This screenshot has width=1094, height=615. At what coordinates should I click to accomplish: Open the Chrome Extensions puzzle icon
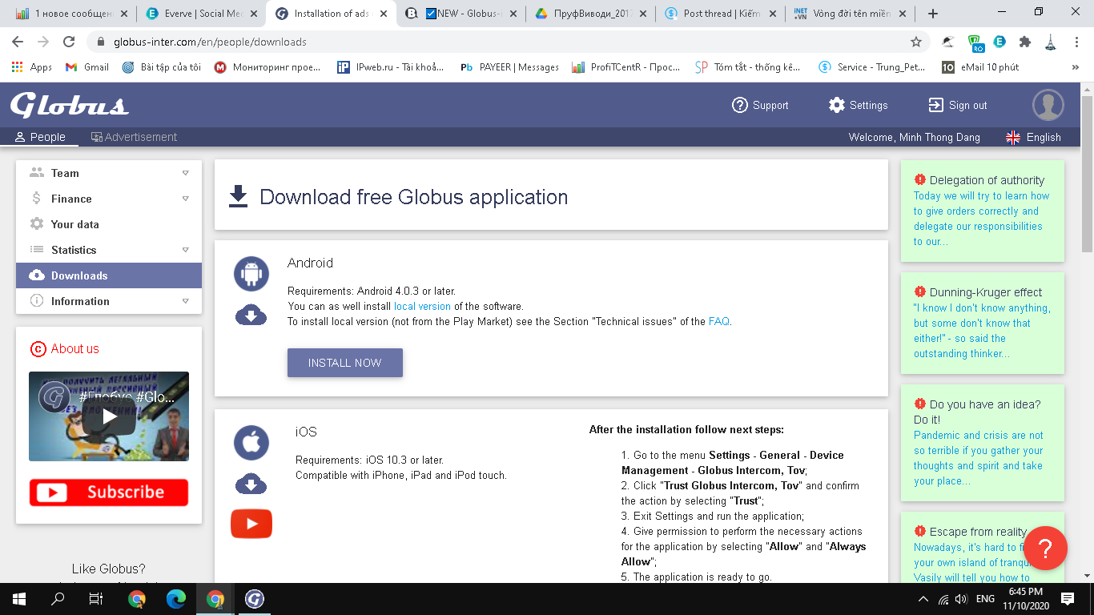tap(1024, 42)
